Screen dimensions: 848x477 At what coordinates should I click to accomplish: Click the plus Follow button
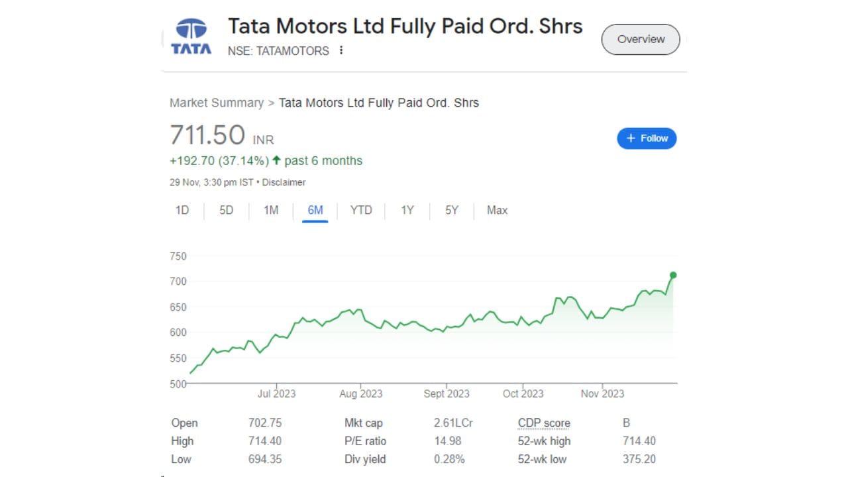pyautogui.click(x=647, y=138)
